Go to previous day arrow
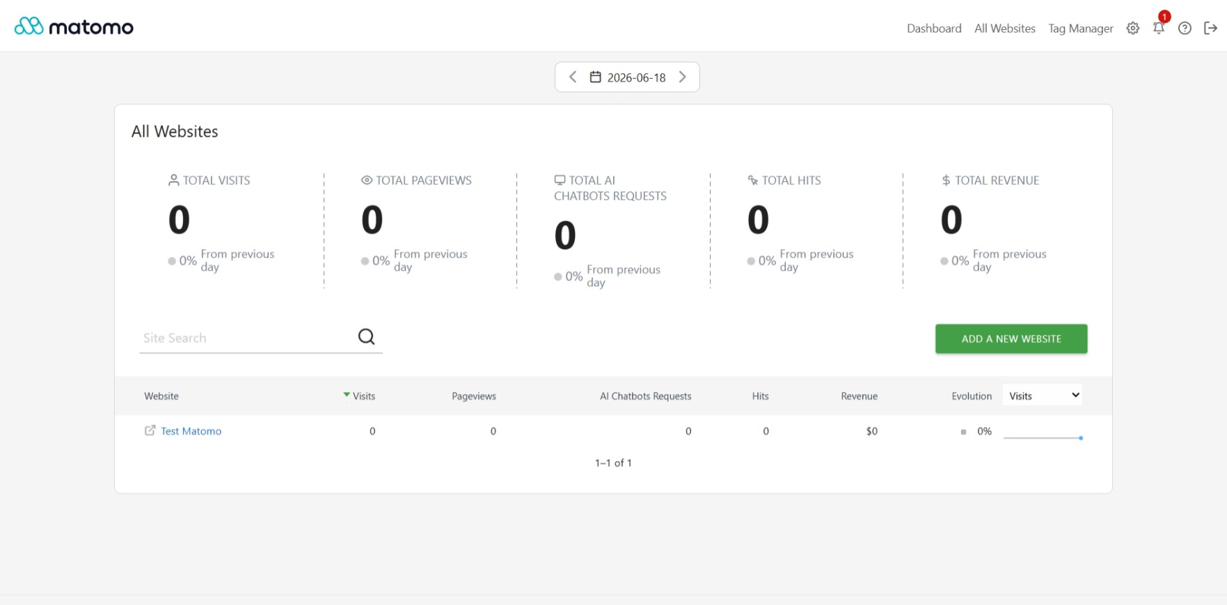Screen dimensions: 1227x605 573,77
